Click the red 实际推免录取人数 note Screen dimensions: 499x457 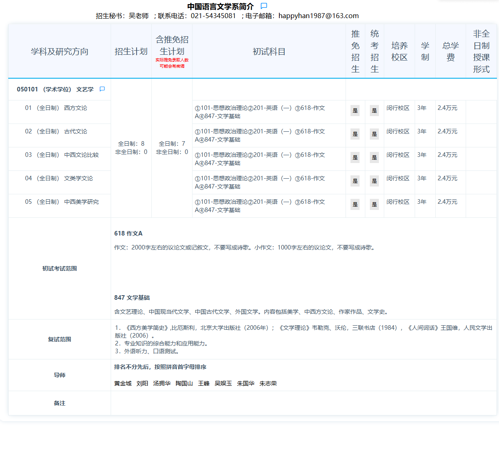point(172,63)
